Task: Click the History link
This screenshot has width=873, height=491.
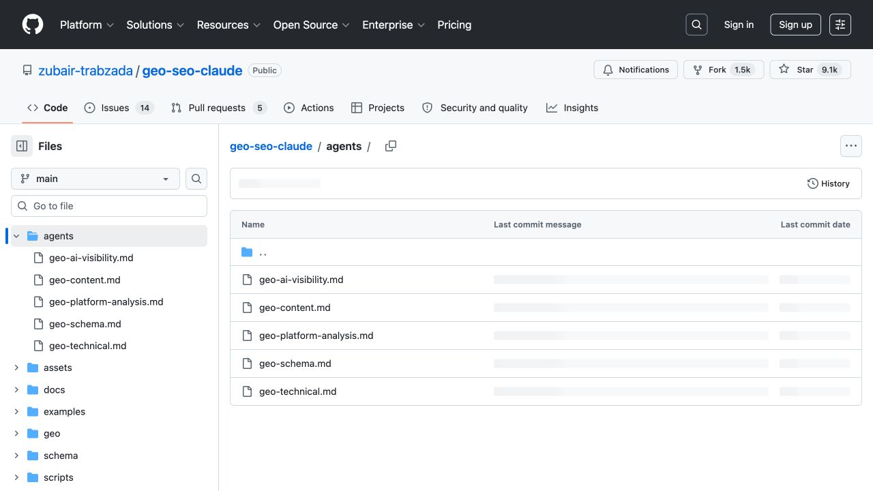Action: 829,183
